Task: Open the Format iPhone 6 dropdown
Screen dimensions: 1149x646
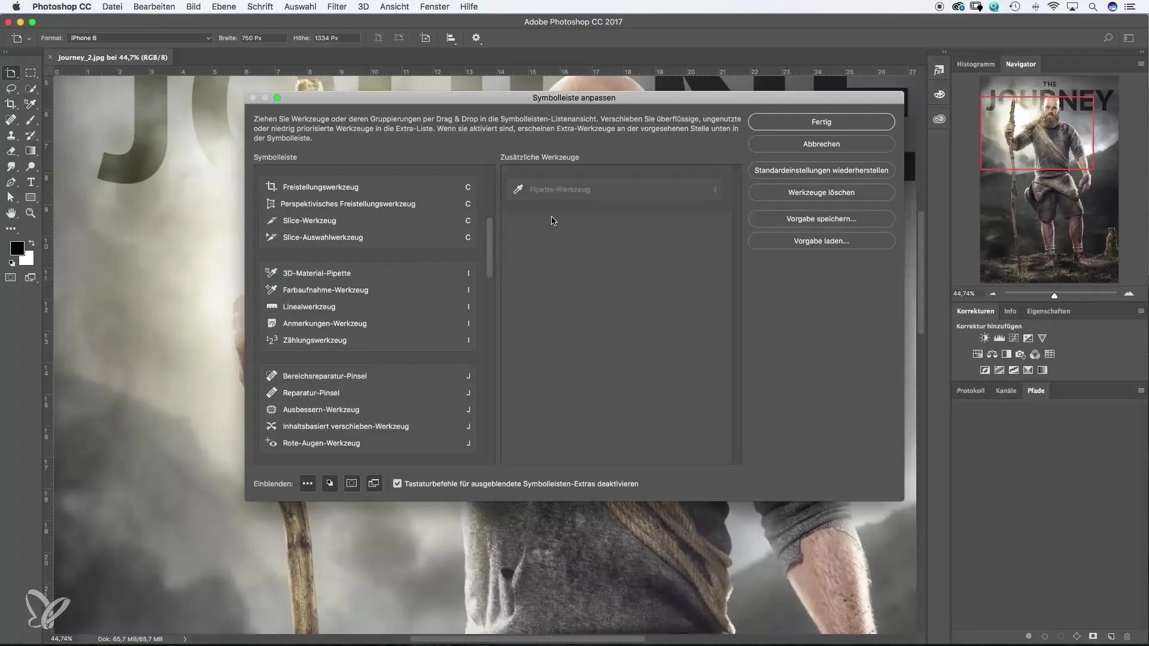Action: (139, 38)
